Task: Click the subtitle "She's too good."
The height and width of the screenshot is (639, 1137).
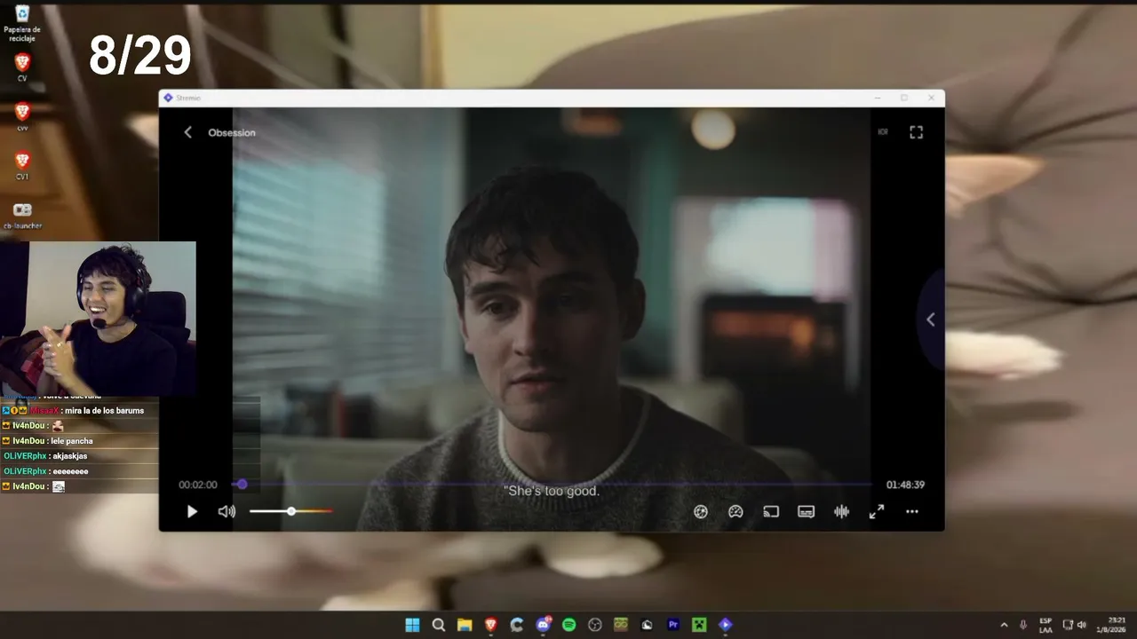Action: click(x=552, y=491)
